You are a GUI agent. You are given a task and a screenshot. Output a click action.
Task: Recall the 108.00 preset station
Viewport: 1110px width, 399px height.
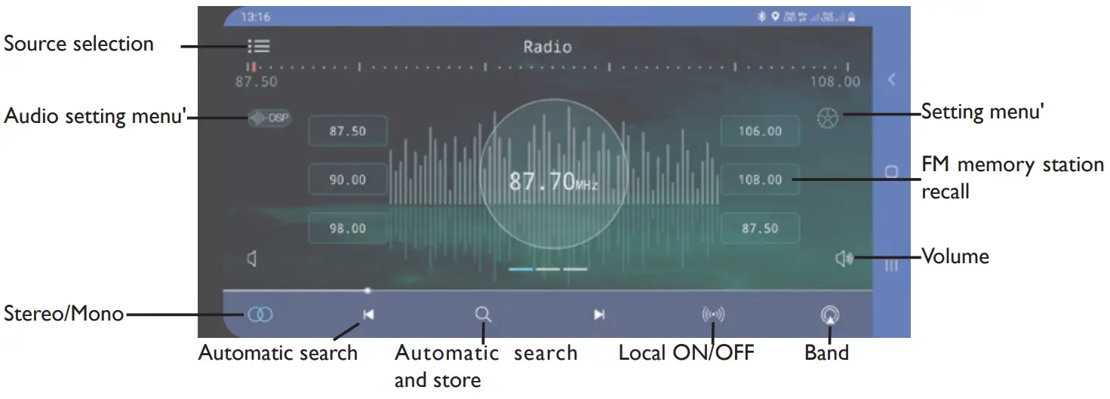click(x=761, y=180)
